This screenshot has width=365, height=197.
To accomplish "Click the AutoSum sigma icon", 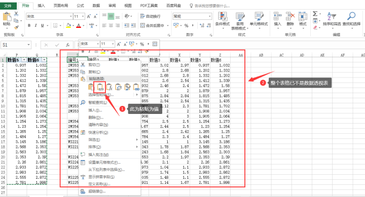I will click(x=315, y=14).
